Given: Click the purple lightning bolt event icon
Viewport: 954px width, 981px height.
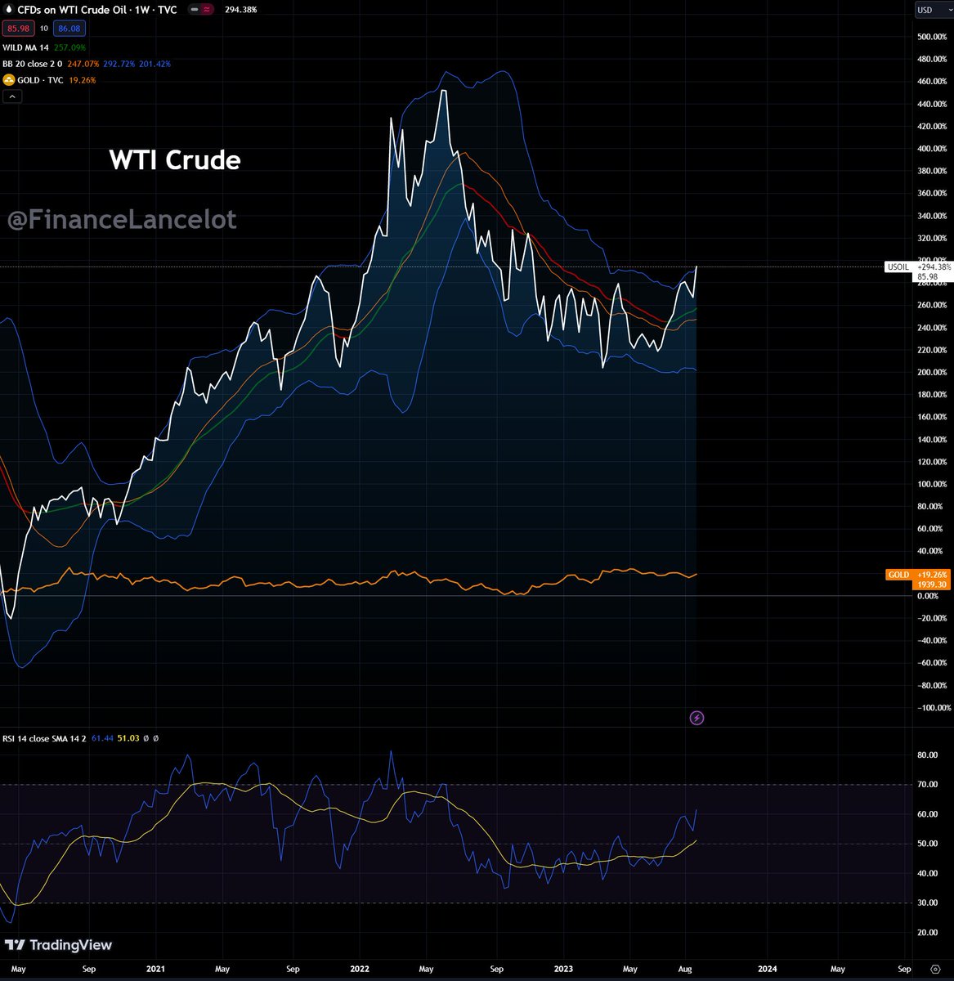Looking at the screenshot, I should (x=696, y=718).
